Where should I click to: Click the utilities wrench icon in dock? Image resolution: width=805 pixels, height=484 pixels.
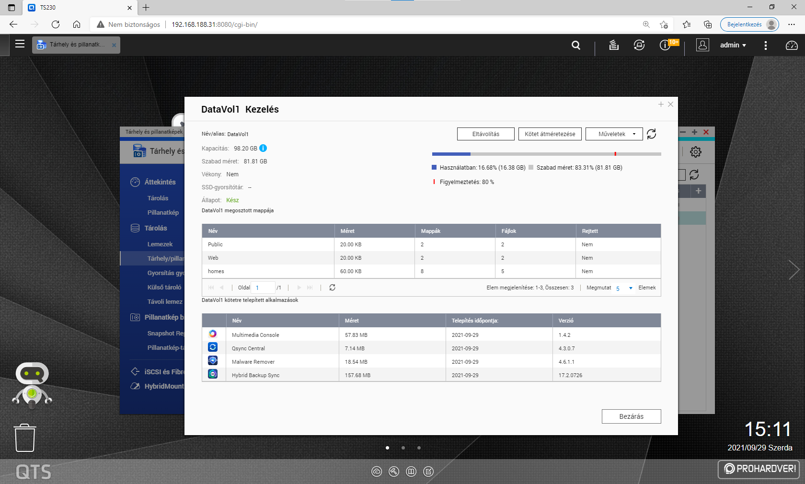coord(394,472)
